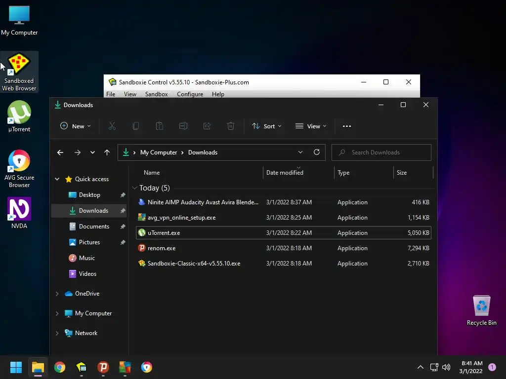Open the µTorrent desktop shortcut
506x379 pixels.
pyautogui.click(x=19, y=116)
